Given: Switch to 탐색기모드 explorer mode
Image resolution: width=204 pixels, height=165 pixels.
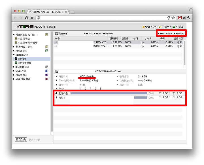Looking at the screenshot, I should coord(150,27).
